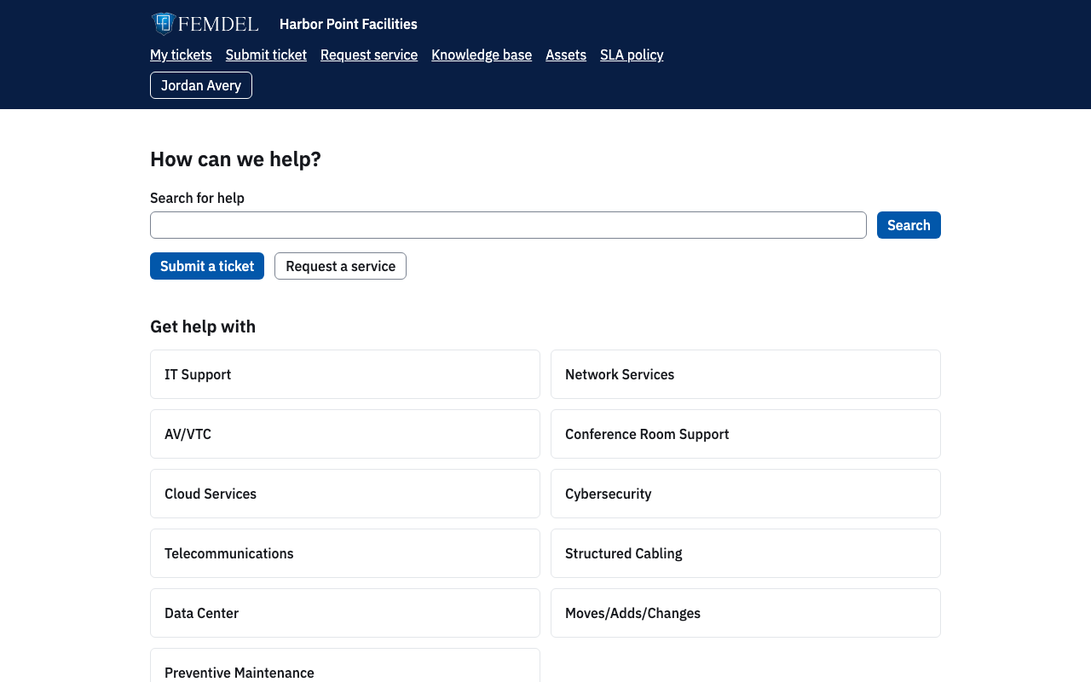
Task: Open Request service from the nav bar
Action: coord(369,55)
